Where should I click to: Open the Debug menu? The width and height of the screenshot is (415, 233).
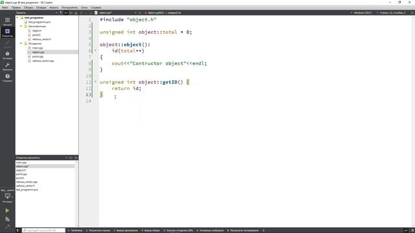[x=41, y=8]
